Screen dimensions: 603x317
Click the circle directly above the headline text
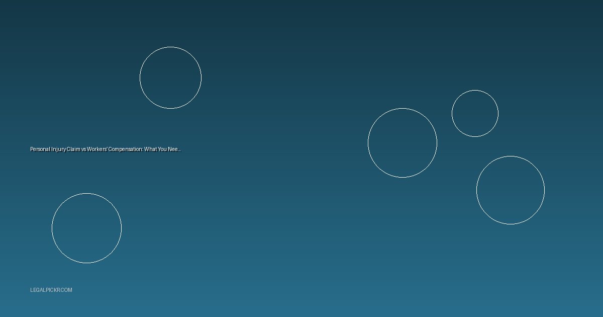170,77
